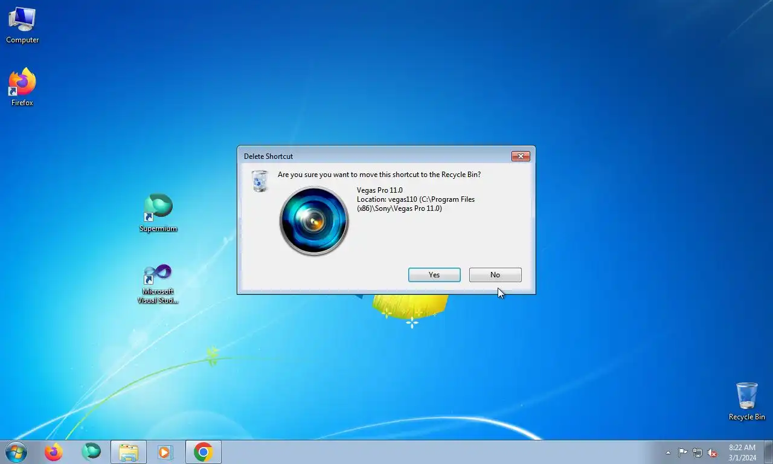Click the recycle bin icon in the dialog
Screen dimensions: 773x464
click(260, 181)
